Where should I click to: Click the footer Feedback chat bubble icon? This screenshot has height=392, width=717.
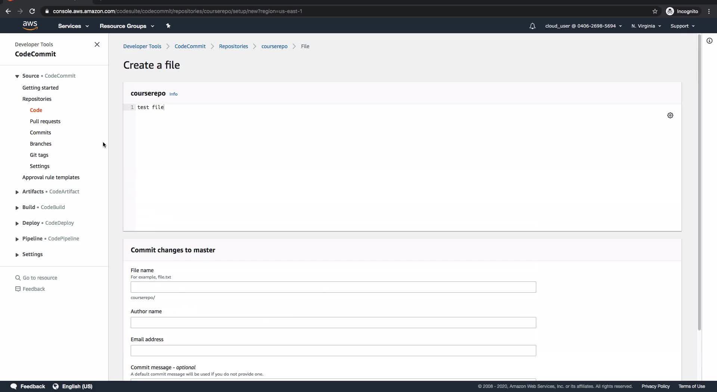click(14, 386)
